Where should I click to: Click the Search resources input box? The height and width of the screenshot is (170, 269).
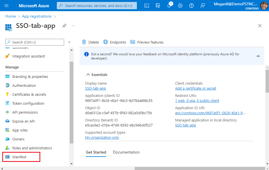[97, 6]
